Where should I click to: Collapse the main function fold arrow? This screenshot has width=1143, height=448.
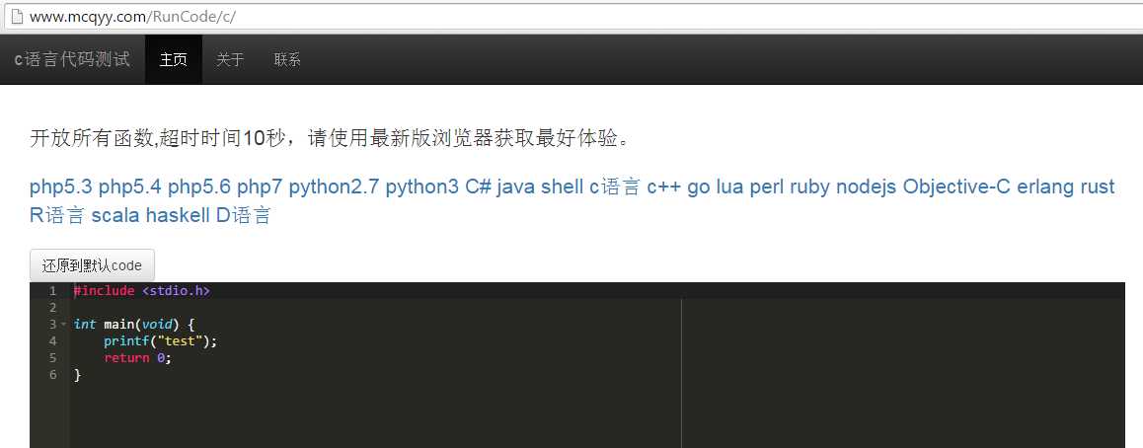coord(63,325)
